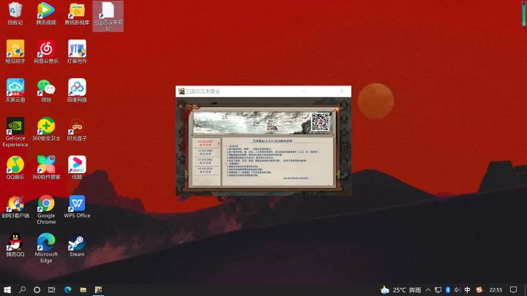Open the 橙瓜码字 desktop icon
527x296 pixels.
(x=15, y=52)
